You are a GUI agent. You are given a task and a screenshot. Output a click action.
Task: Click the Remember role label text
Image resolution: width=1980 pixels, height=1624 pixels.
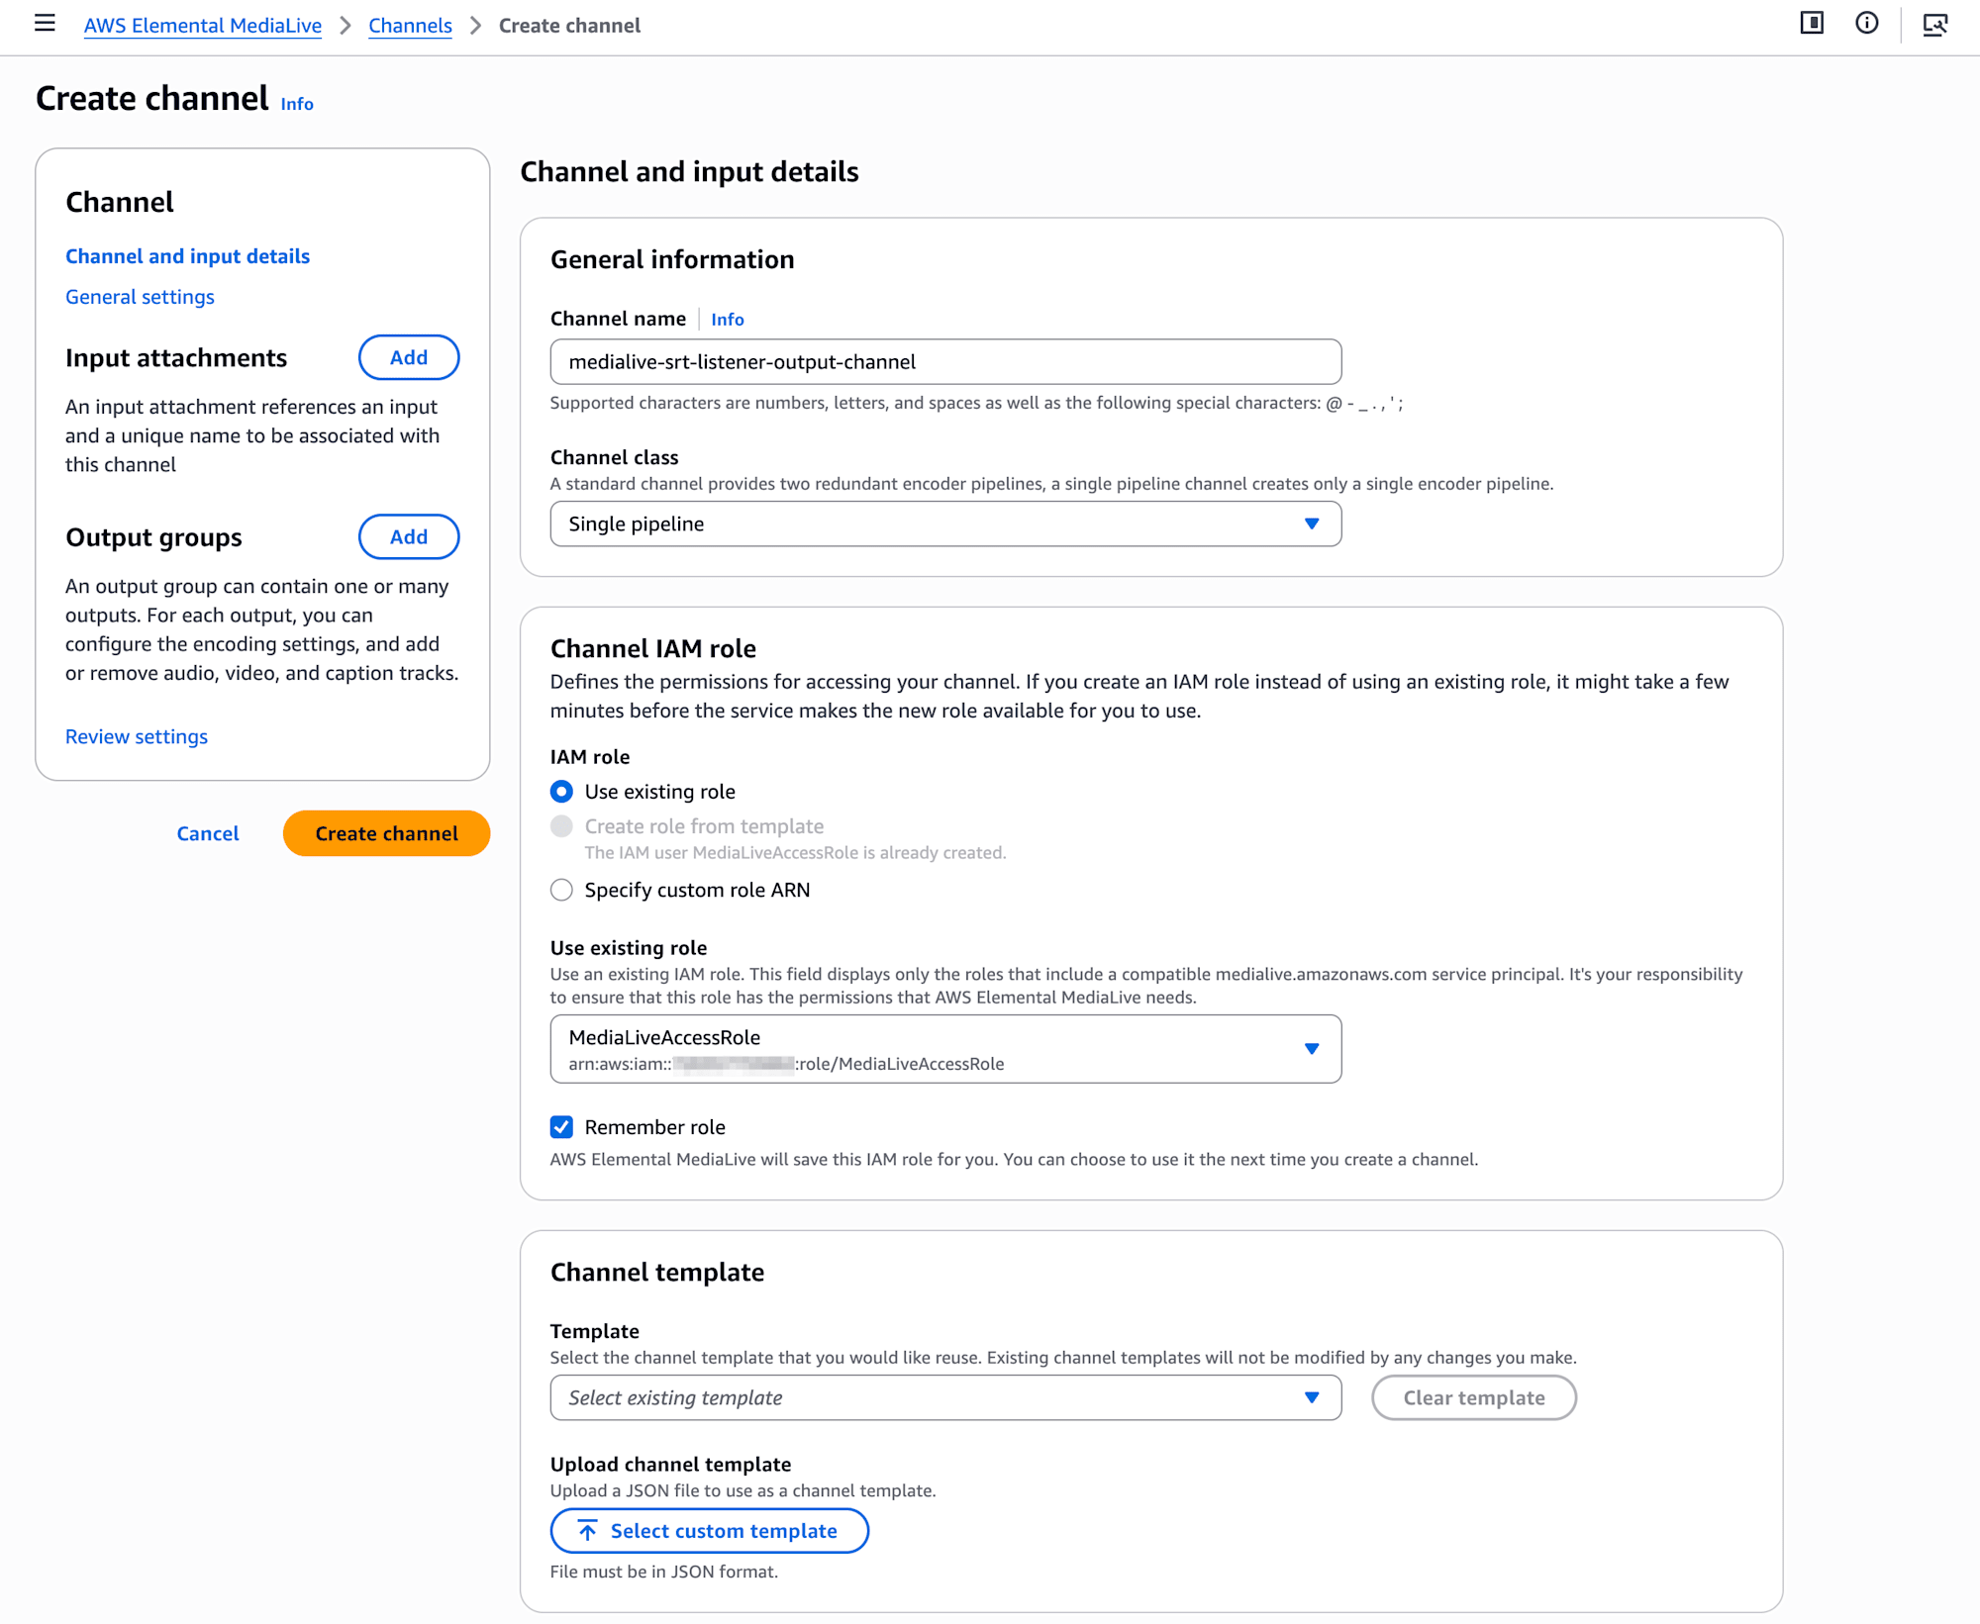(654, 1127)
